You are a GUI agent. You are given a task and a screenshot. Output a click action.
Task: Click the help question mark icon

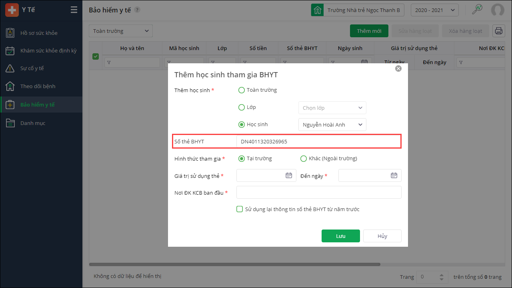pyautogui.click(x=137, y=10)
